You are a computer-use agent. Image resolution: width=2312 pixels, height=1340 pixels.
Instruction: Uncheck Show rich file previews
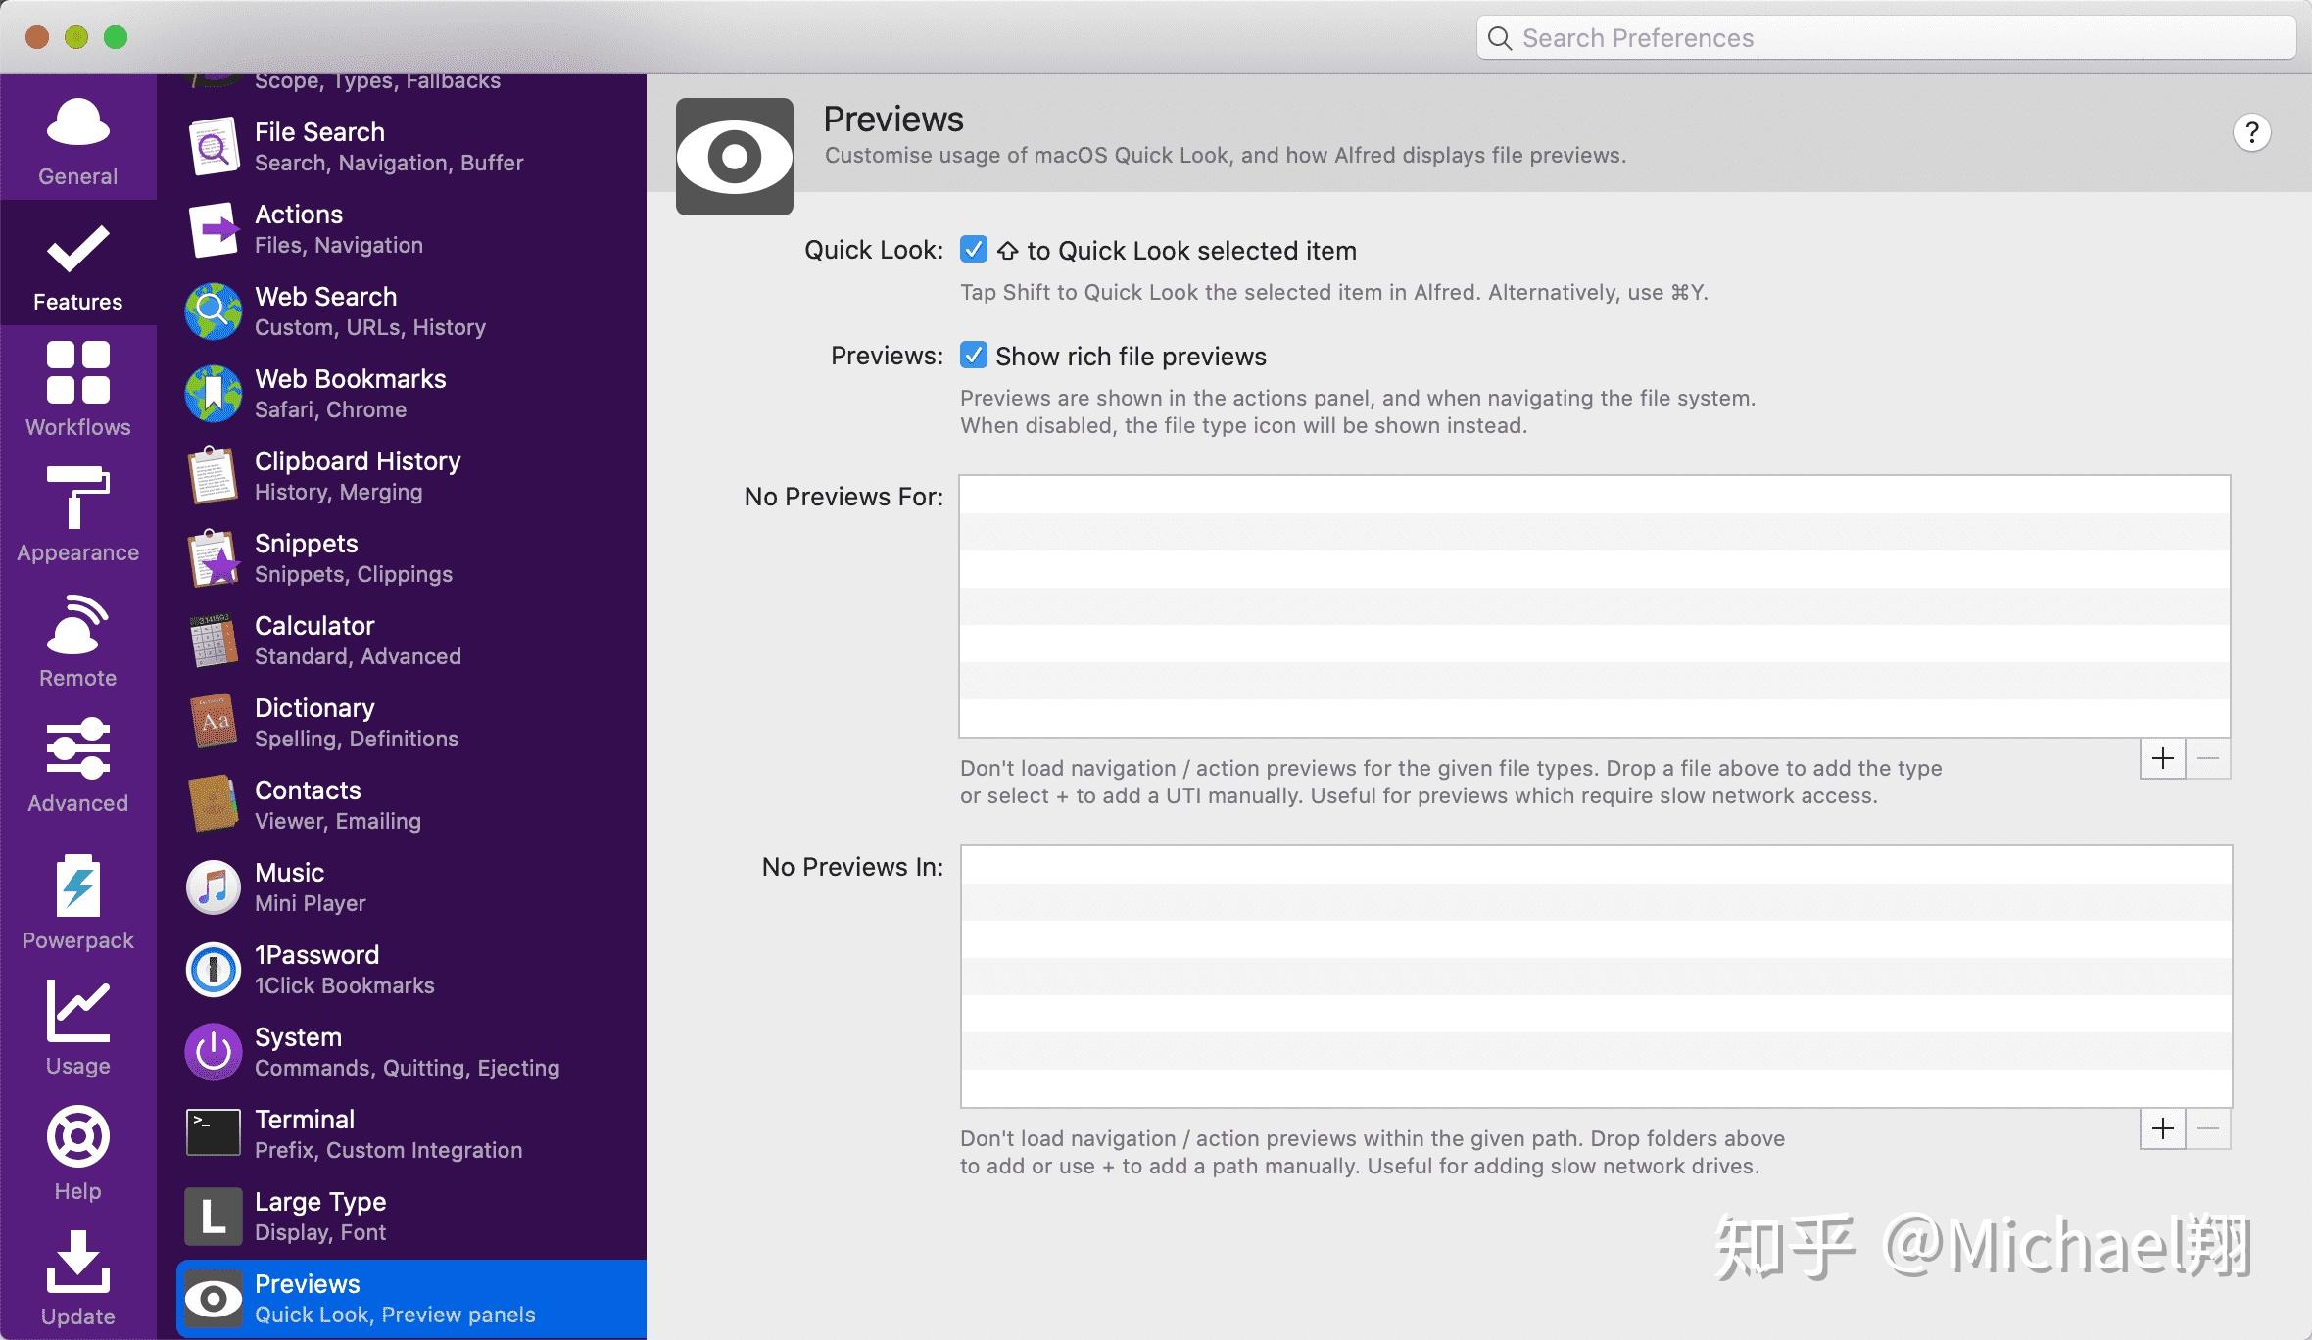point(973,356)
